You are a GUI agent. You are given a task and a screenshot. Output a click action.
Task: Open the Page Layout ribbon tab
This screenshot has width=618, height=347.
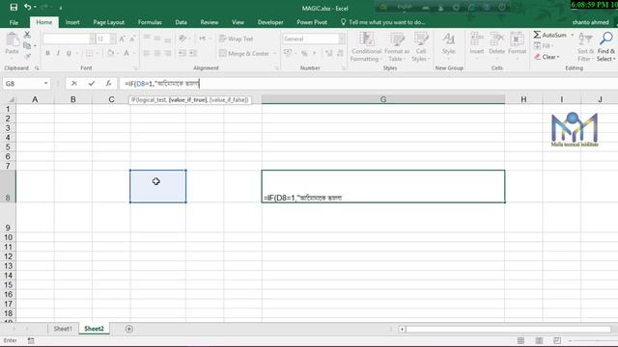tap(109, 22)
